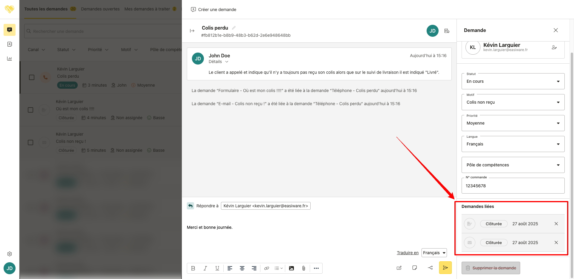The height and width of the screenshot is (279, 574).
Task: Open settings gear in left sidebar
Action: coord(10,254)
